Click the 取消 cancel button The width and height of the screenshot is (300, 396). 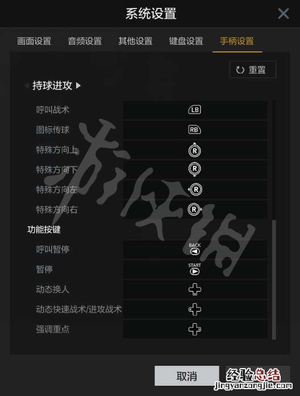pyautogui.click(x=187, y=376)
